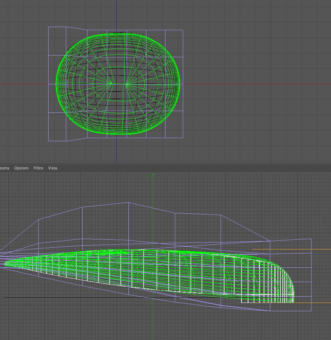Select the top-left corner point of the purple cage
Screen dimensions: 331x340
coord(48,27)
